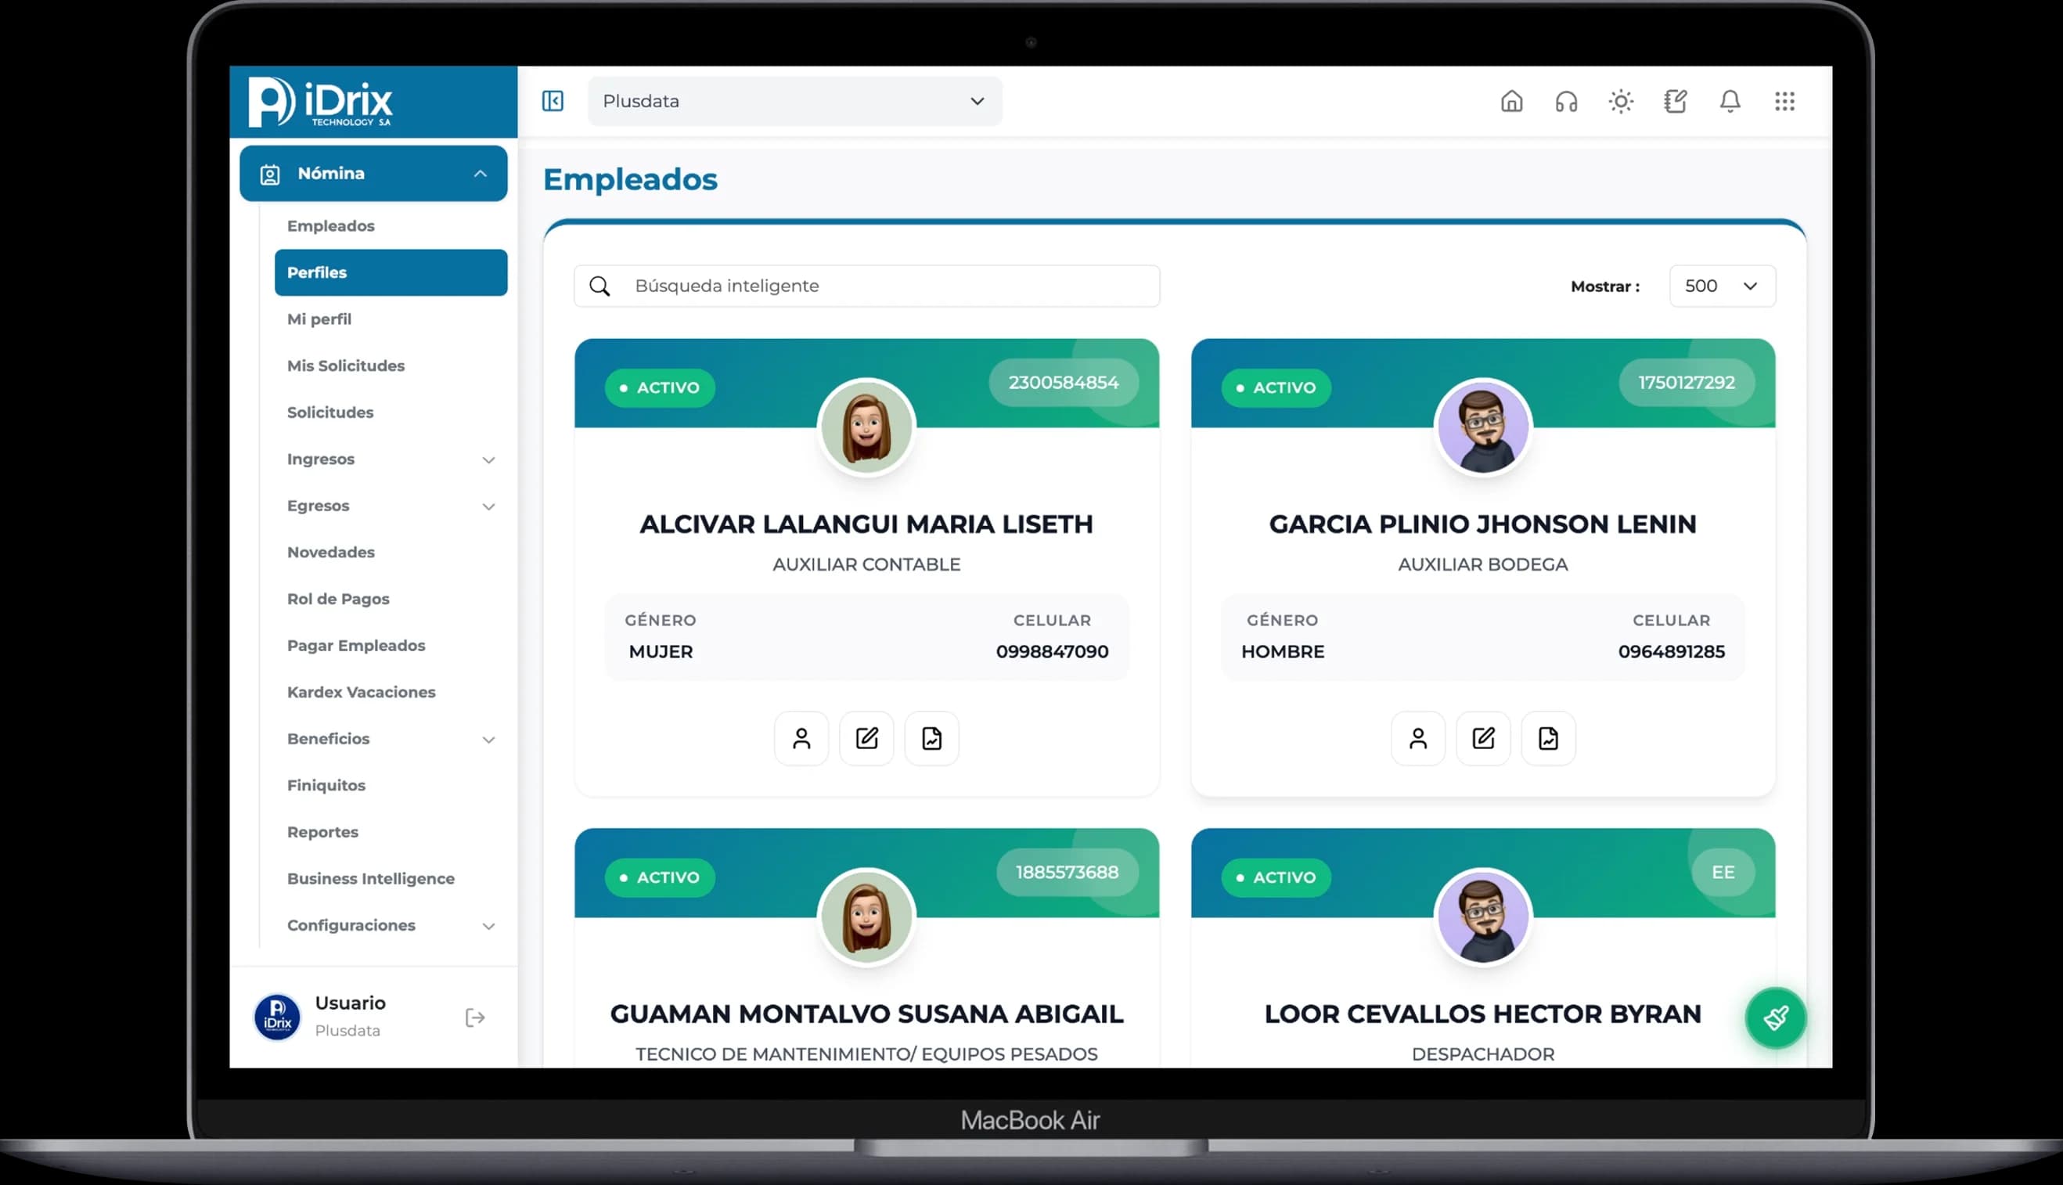
Task: Click name ALCIVAR LALANGUI MARIA LISETH
Action: [866, 525]
